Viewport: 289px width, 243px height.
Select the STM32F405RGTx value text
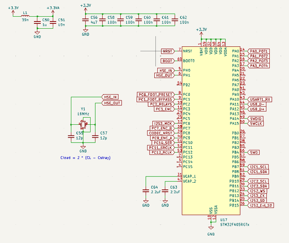(x=235, y=225)
